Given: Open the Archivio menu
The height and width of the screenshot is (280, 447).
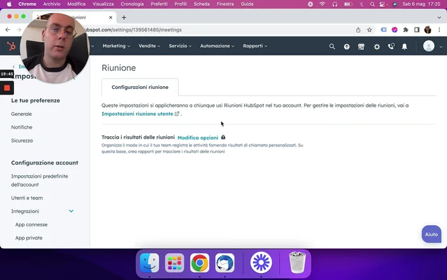Looking at the screenshot, I should tap(52, 4).
